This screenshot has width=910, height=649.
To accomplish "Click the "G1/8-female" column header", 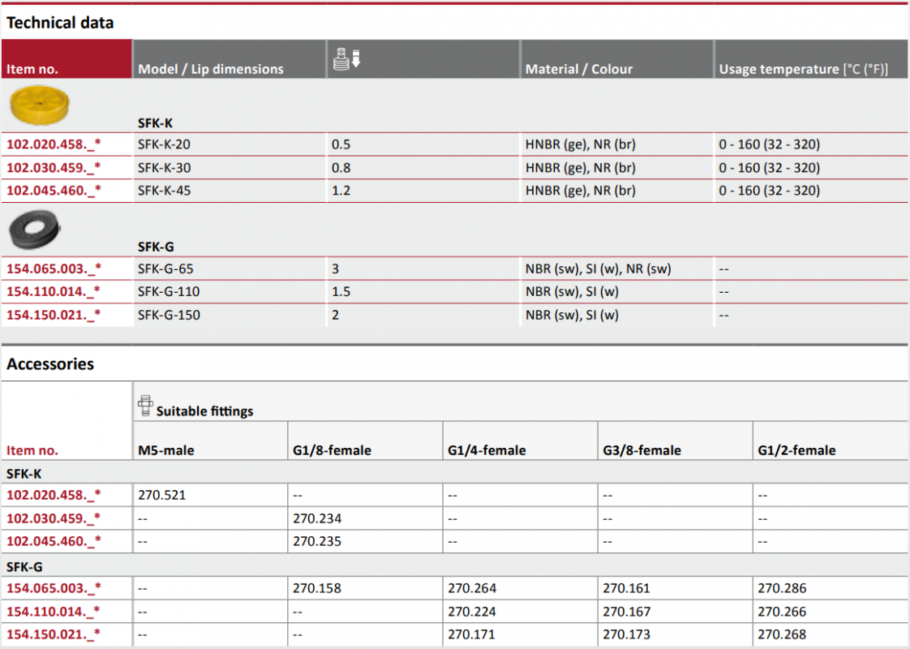I will (x=332, y=450).
